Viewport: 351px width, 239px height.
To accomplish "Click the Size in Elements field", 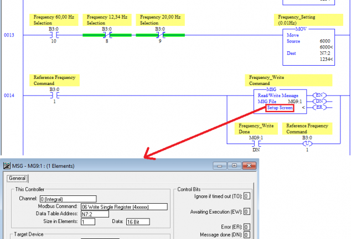I will (87, 222).
